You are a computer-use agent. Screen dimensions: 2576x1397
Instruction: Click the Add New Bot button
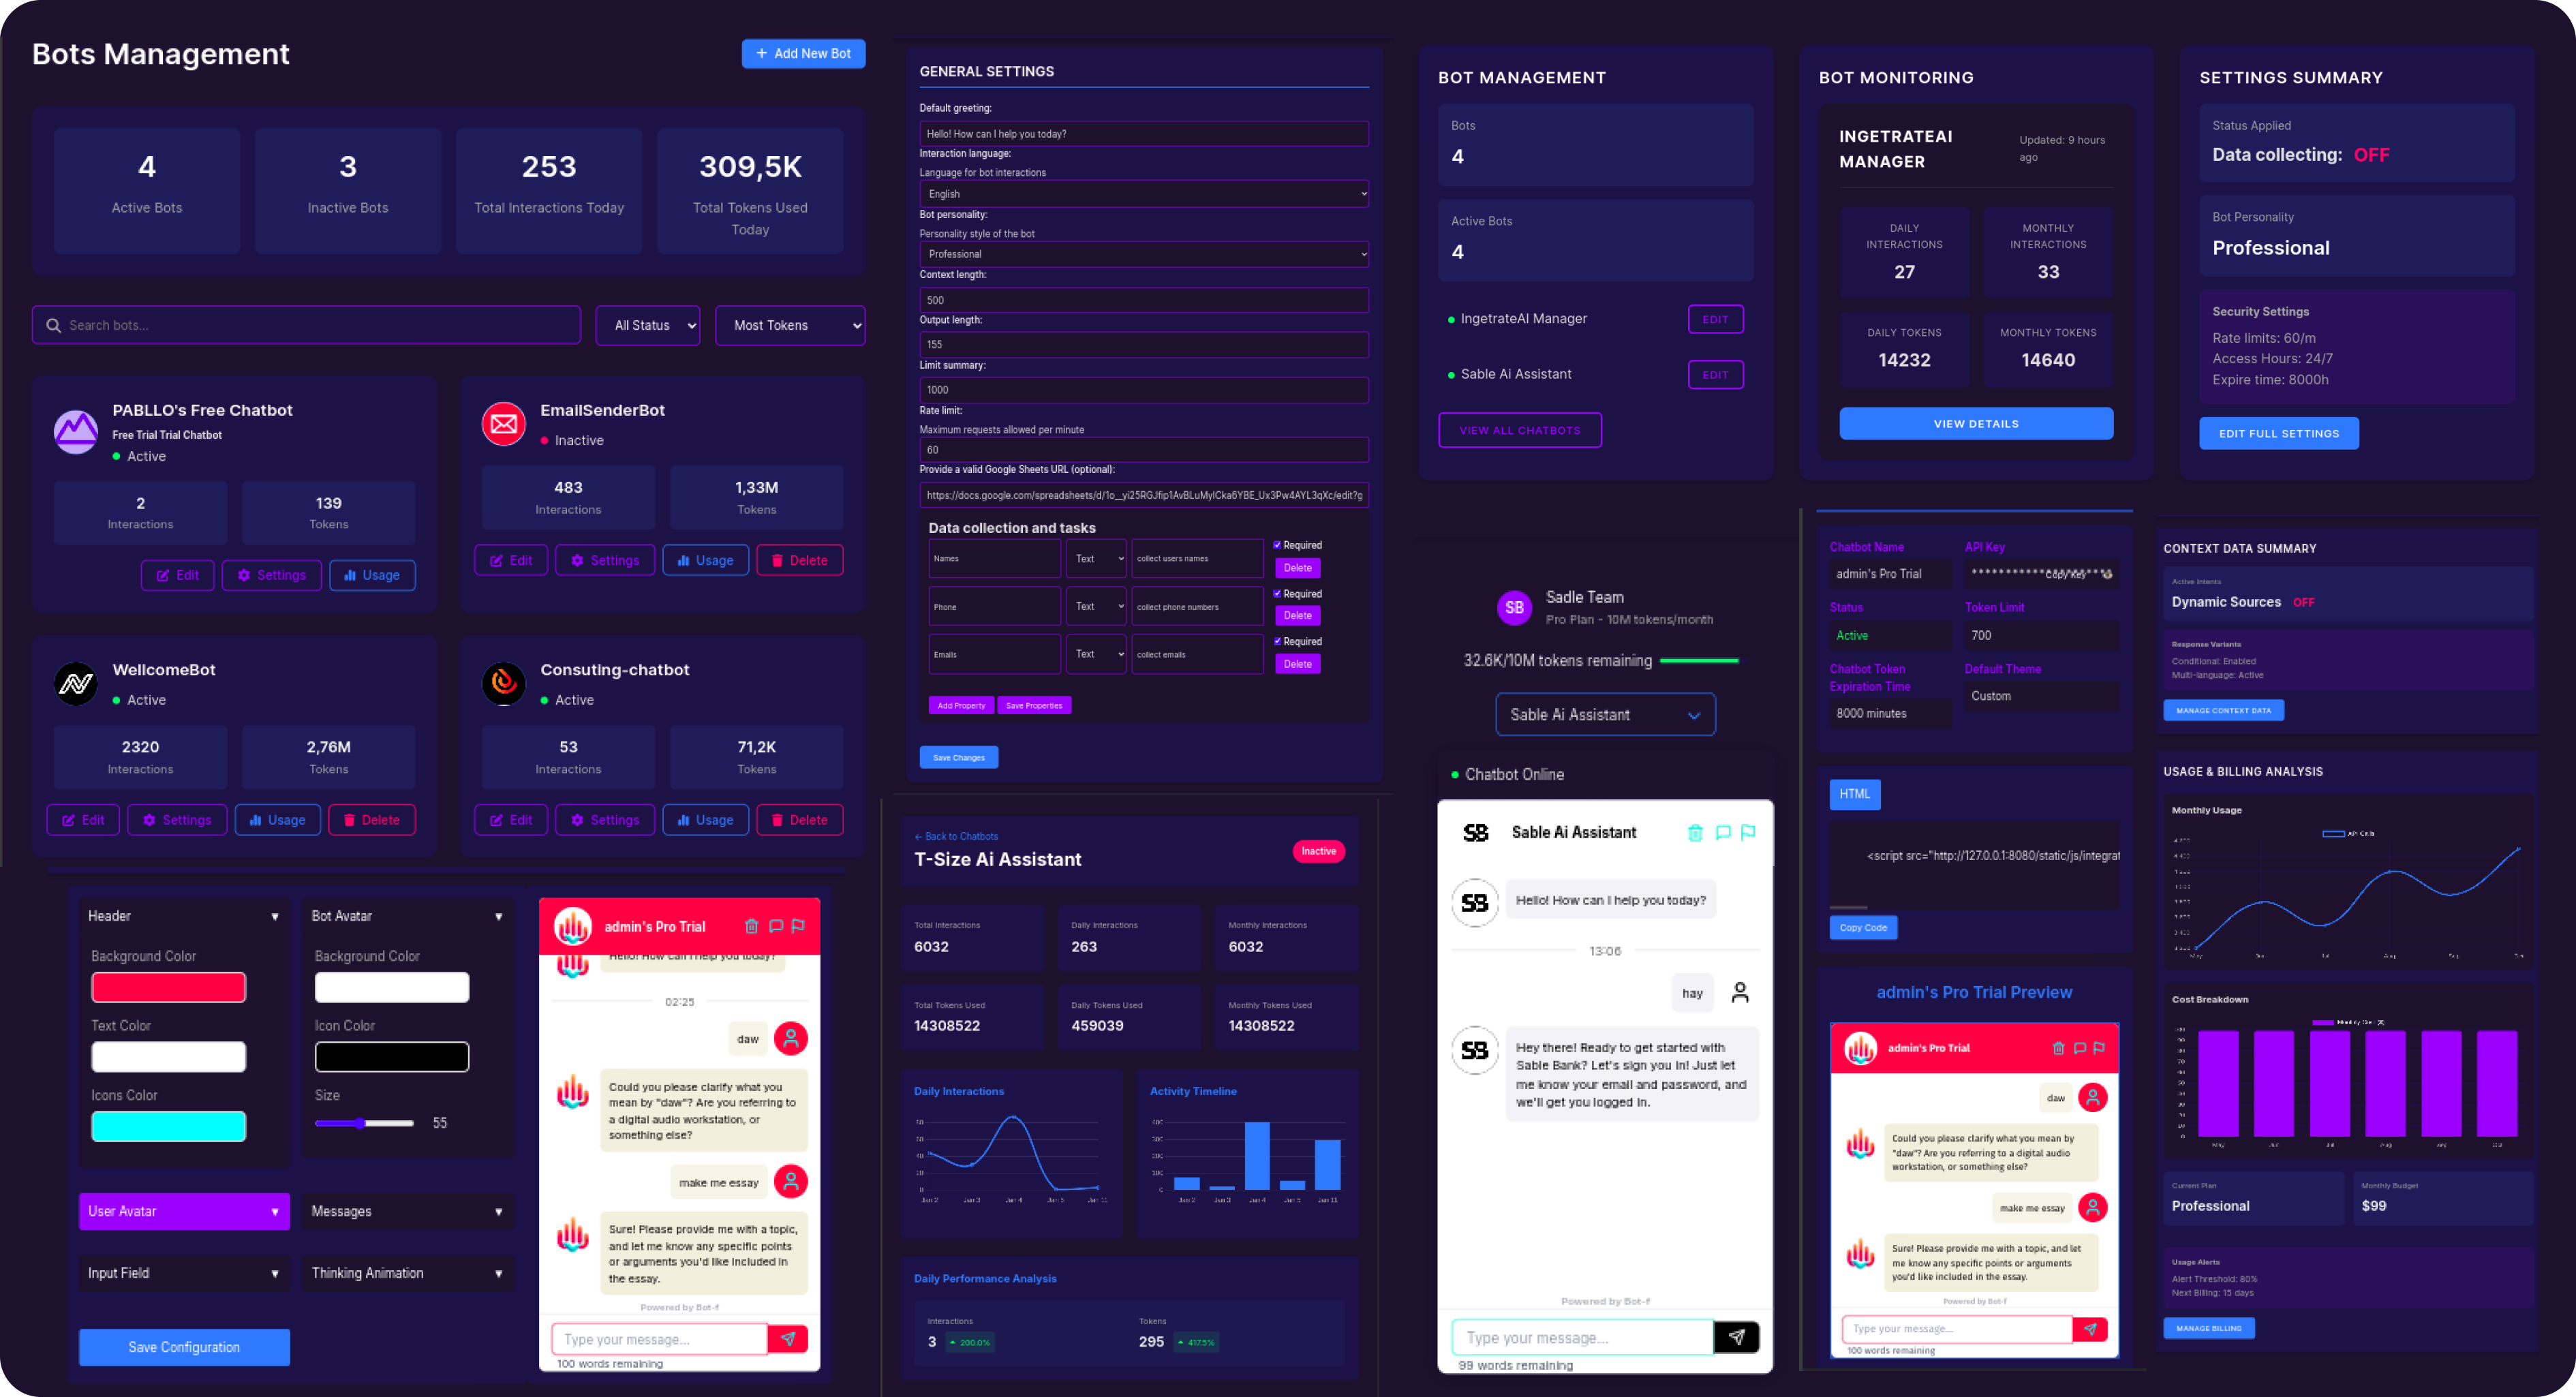click(x=803, y=52)
